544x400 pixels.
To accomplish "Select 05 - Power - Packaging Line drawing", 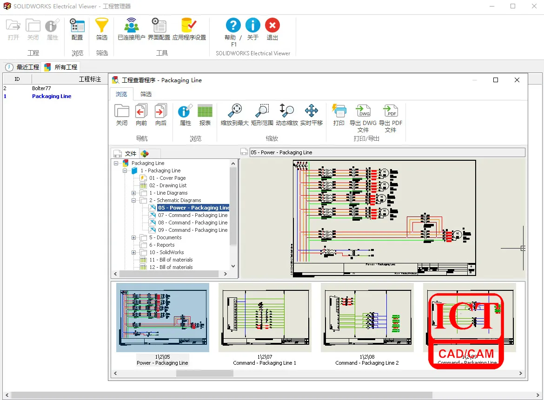I will [x=193, y=208].
